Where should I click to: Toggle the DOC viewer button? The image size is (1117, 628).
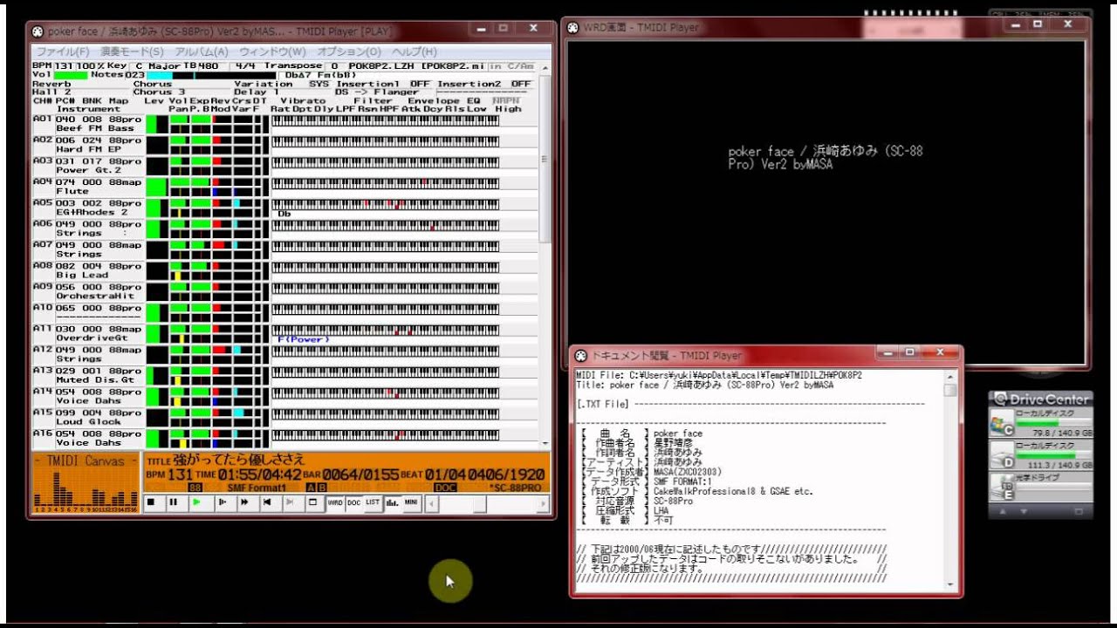point(353,502)
